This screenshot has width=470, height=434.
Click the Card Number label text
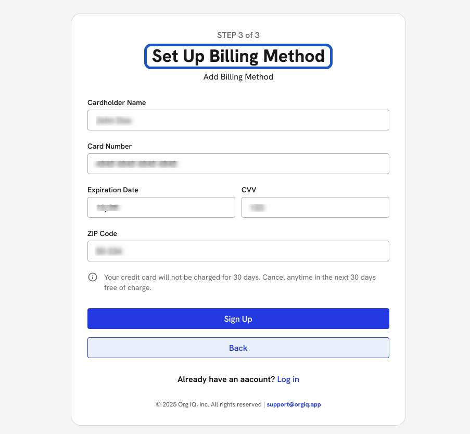pyautogui.click(x=109, y=147)
